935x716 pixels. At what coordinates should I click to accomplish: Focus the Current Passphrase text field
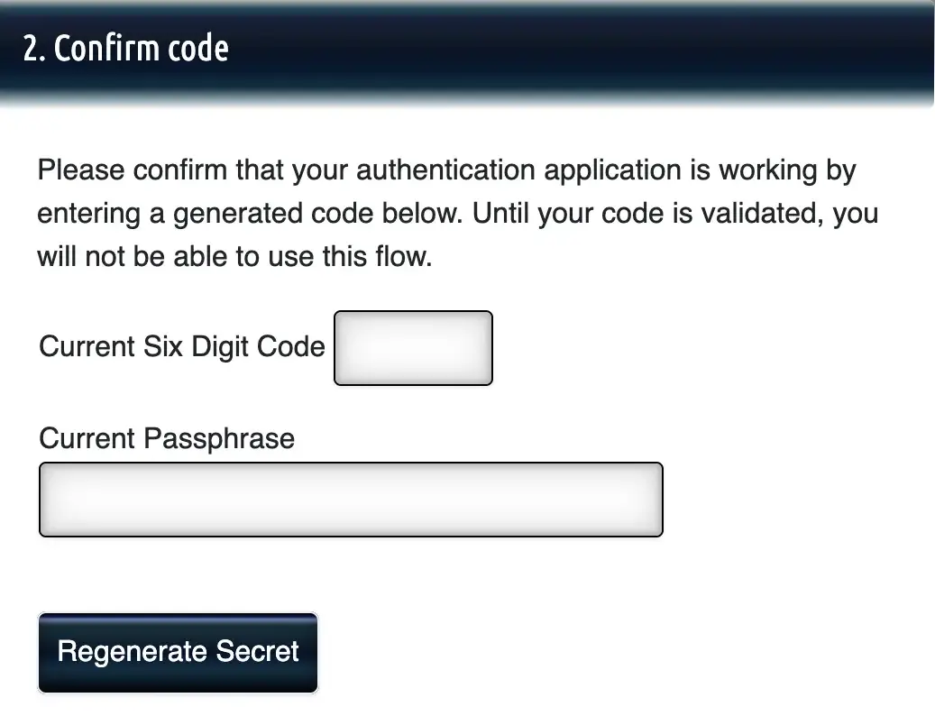351,500
